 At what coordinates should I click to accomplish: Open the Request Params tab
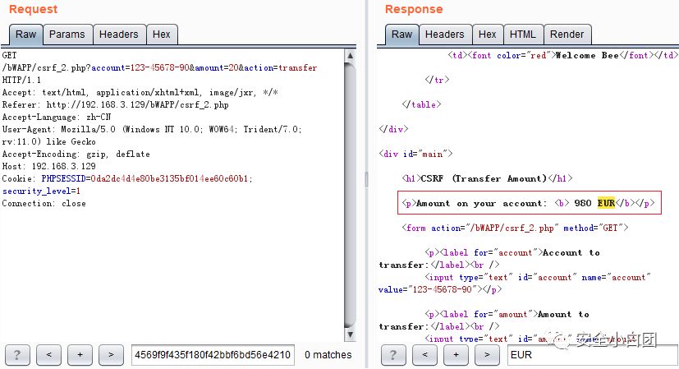(x=67, y=35)
